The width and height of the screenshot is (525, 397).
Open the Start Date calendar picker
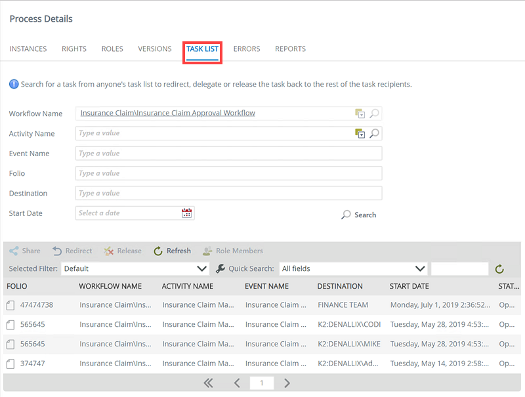click(186, 213)
